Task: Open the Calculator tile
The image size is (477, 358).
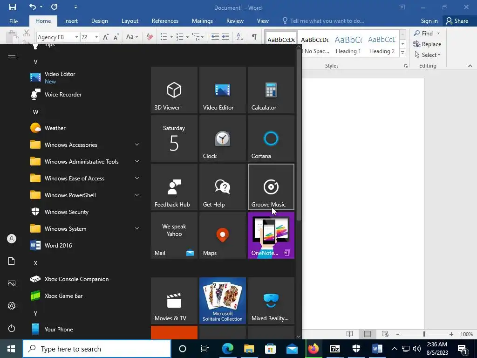Action: coord(271,90)
